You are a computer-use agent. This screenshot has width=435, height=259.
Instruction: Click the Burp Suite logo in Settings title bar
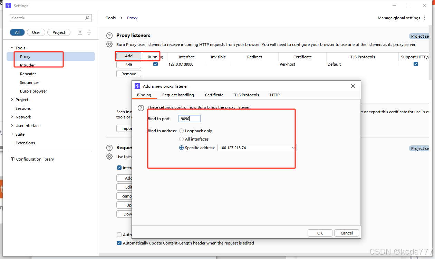pos(9,6)
